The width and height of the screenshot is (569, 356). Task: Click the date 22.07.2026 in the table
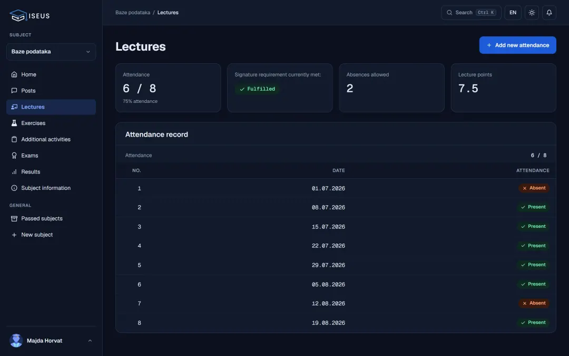(x=328, y=246)
